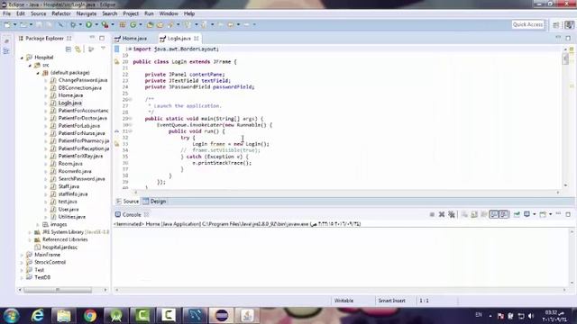
Task: Maximize the Console view
Action: 568,214
